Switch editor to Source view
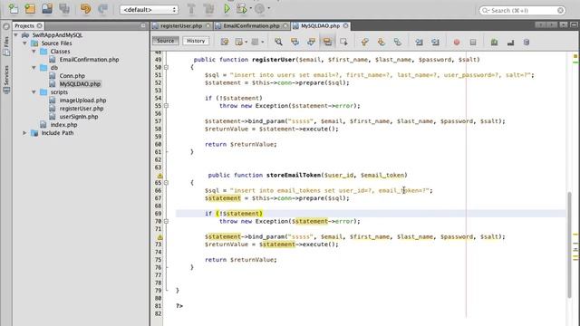The width and height of the screenshot is (580, 326). 165,41
